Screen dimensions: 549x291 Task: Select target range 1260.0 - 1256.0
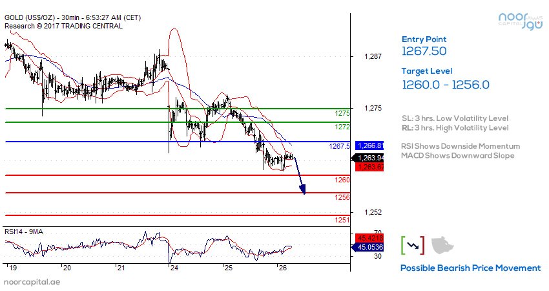click(x=446, y=85)
